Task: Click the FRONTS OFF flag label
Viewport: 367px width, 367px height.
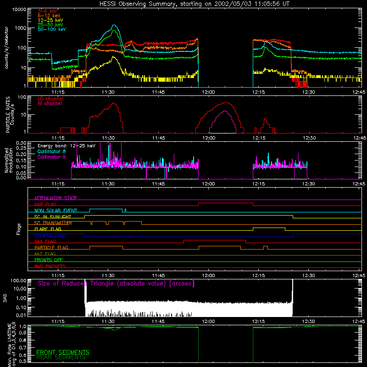Action: 49,260
